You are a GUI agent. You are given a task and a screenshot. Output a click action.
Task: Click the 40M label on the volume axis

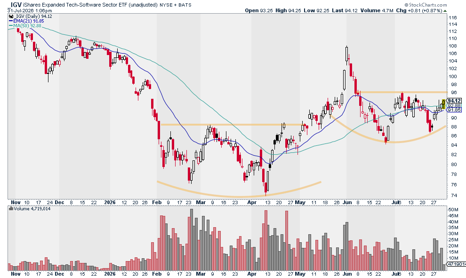click(x=453, y=222)
